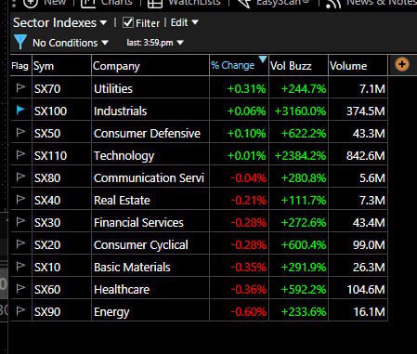The width and height of the screenshot is (417, 354).
Task: Flag the SX40 Real Estate row
Action: 20,200
